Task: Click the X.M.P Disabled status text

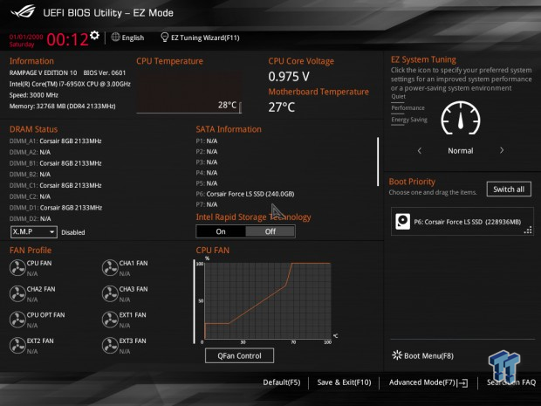Action: (72, 232)
